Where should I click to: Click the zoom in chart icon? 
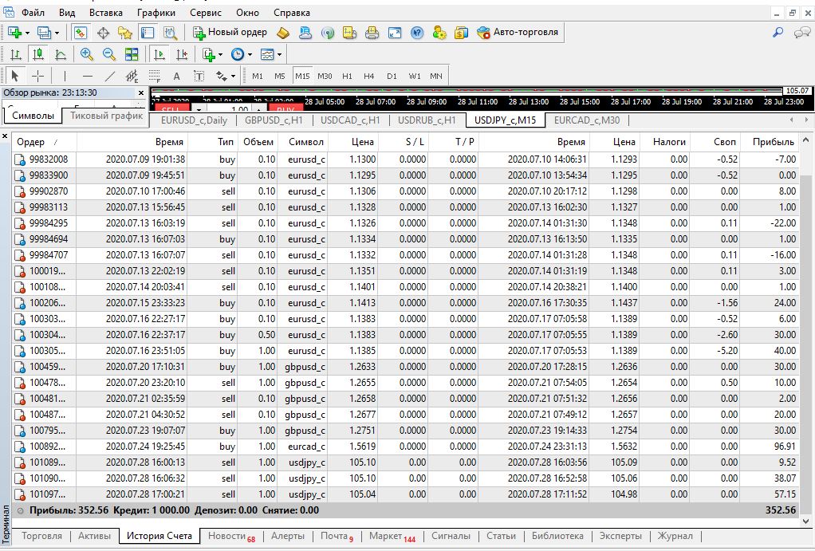pyautogui.click(x=86, y=54)
